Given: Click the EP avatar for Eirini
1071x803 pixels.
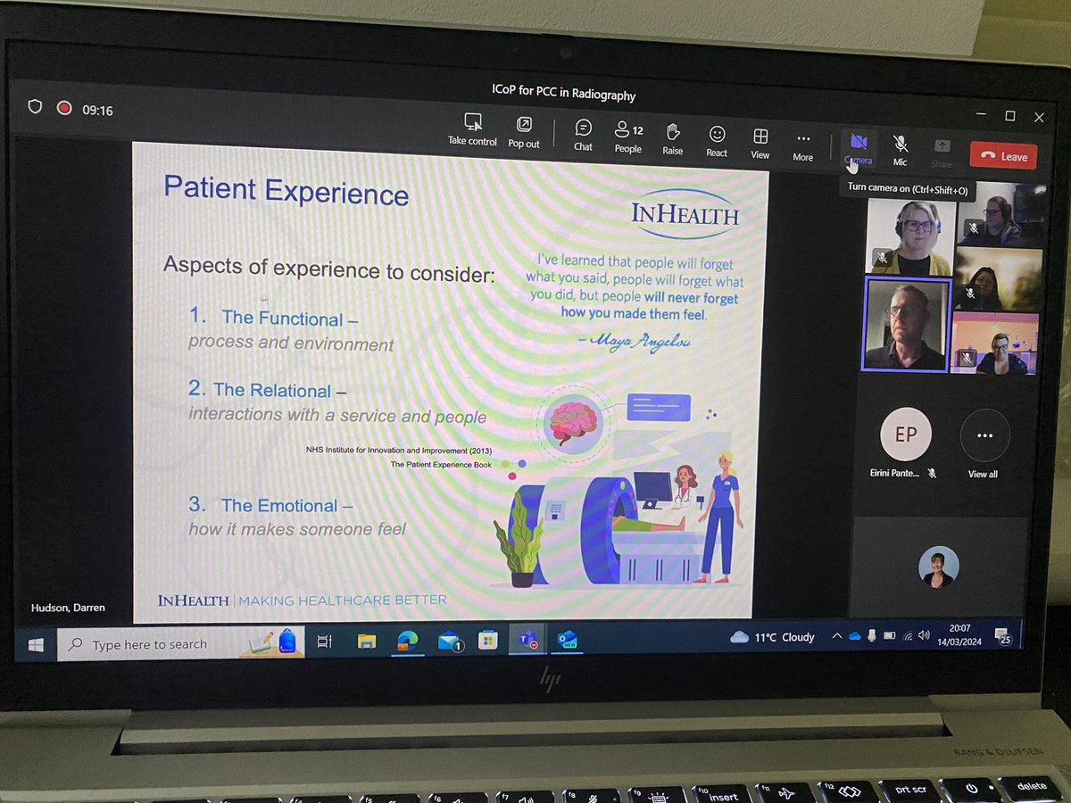Looking at the screenshot, I should 906,435.
